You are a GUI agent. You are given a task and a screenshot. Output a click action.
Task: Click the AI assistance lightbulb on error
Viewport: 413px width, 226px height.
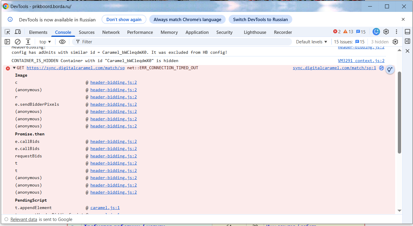(390, 70)
